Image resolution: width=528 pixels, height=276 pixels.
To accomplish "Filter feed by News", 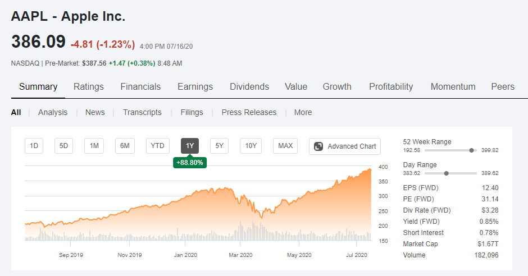I will coord(95,112).
